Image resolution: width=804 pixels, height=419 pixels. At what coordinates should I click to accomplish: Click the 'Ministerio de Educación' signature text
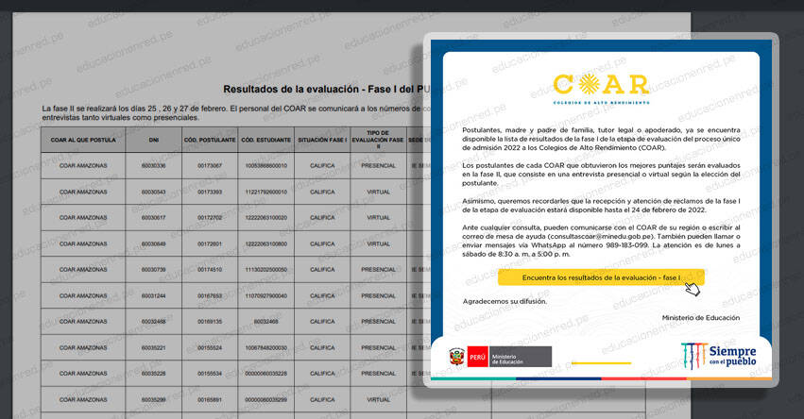pos(700,318)
